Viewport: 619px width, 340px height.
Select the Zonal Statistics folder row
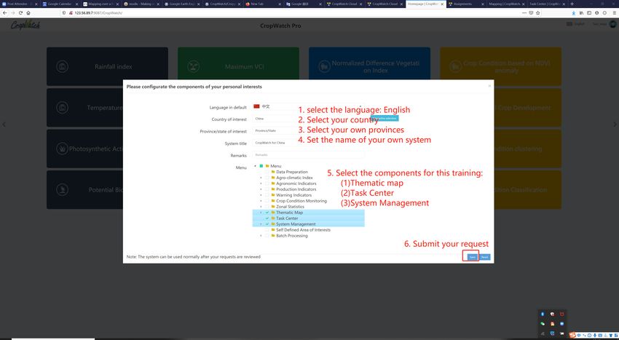click(x=308, y=207)
